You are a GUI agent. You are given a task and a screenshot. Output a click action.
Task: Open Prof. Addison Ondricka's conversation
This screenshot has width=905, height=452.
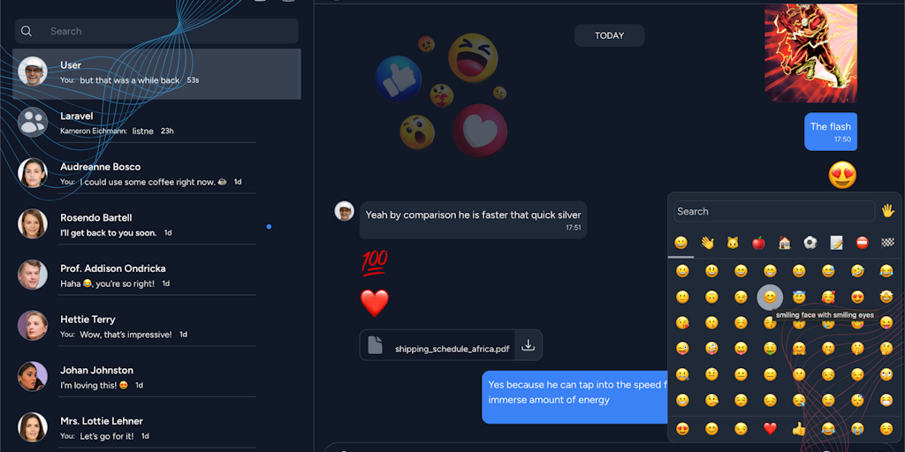pos(156,275)
